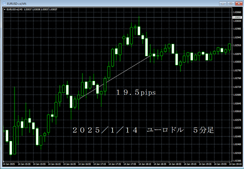Click the OHLC values in chart header

tap(40, 9)
